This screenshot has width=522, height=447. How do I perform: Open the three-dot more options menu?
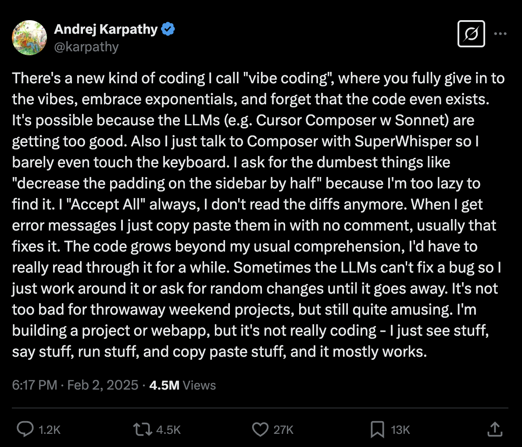(501, 34)
